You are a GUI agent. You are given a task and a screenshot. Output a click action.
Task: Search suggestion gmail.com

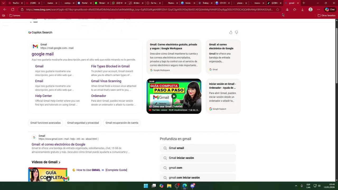click(x=198, y=168)
